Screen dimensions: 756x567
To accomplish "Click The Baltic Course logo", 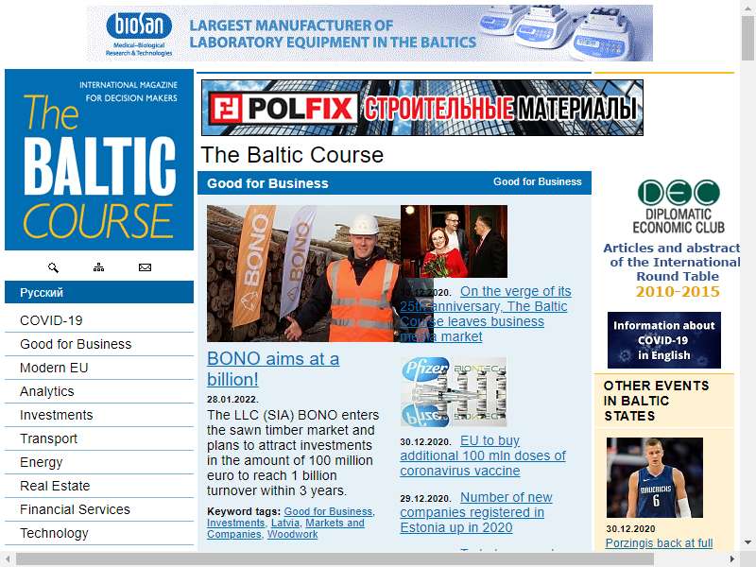I will (99, 160).
